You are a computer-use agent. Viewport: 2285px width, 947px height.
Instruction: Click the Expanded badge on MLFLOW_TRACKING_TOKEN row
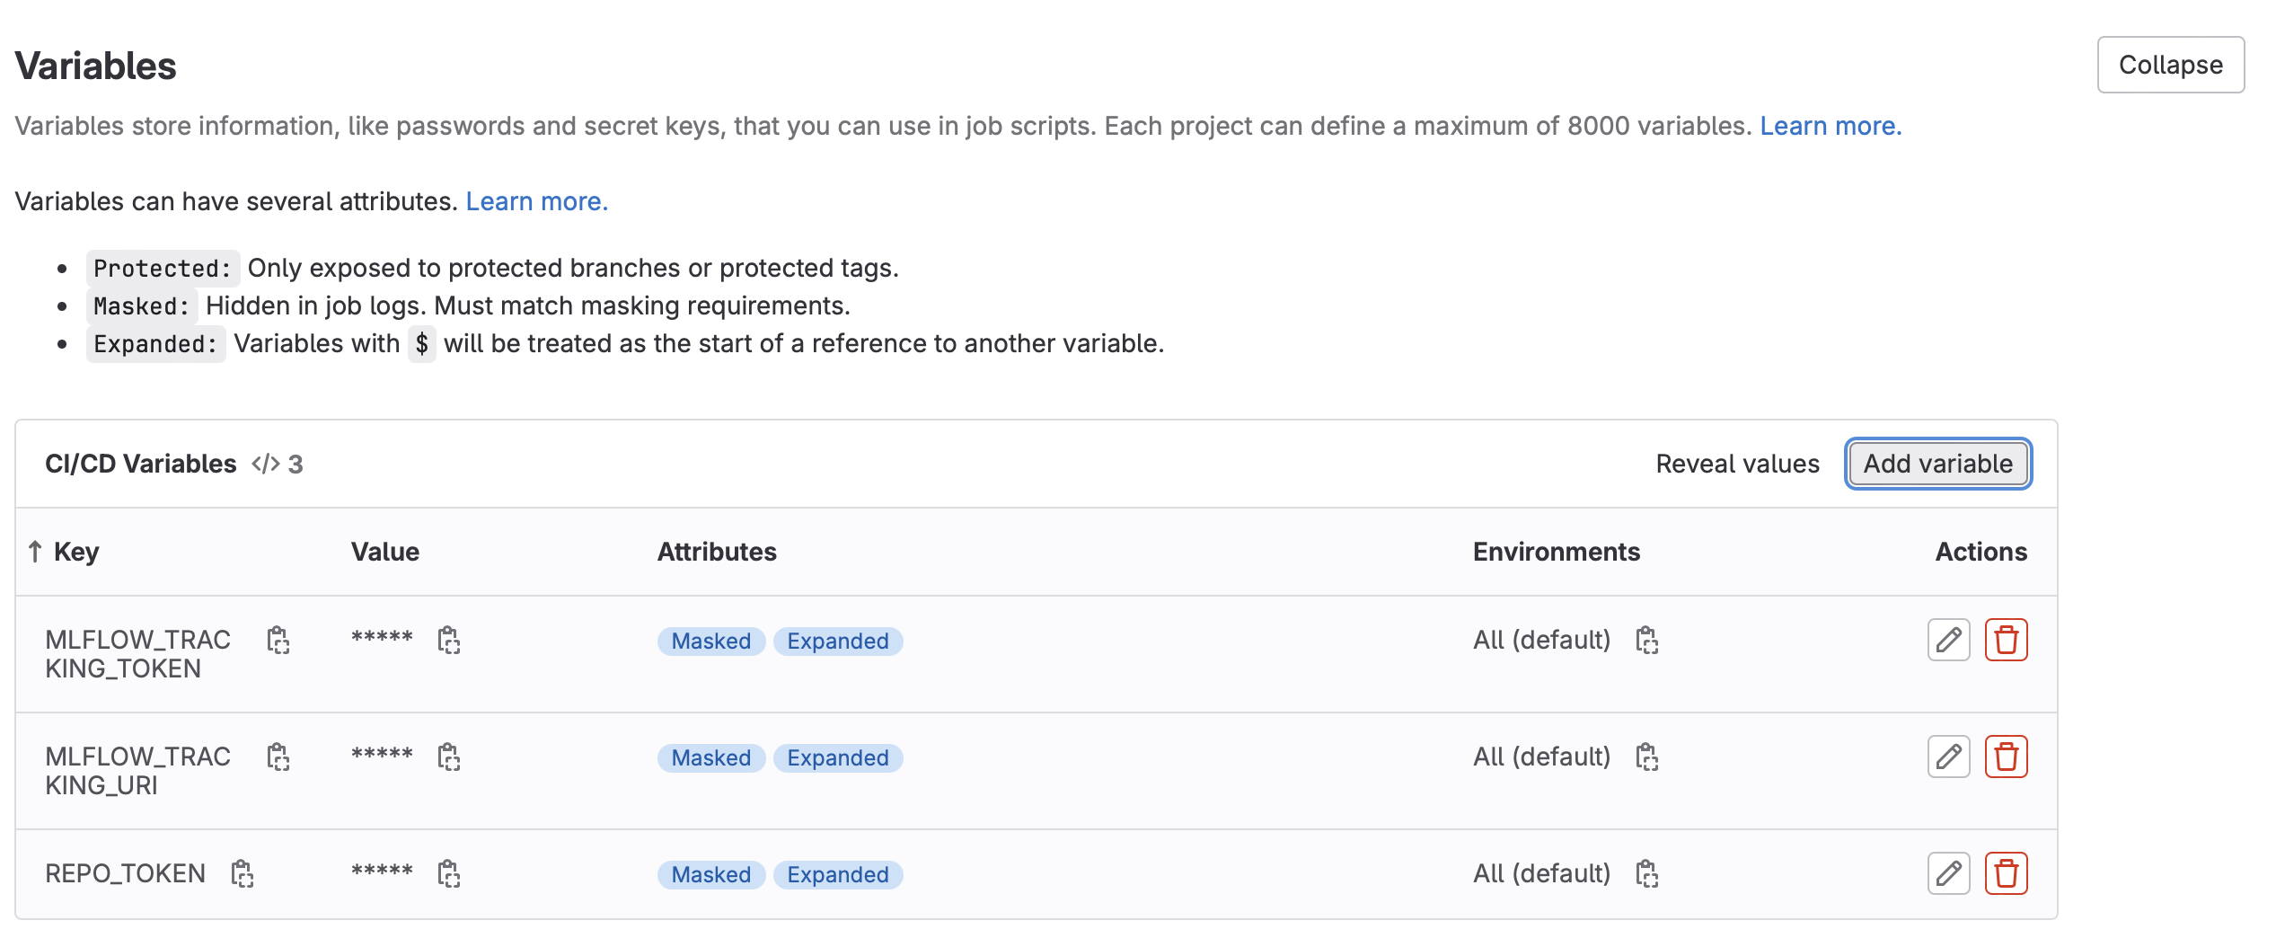(x=836, y=641)
